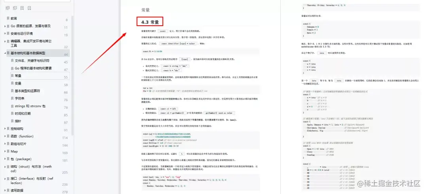
Task: Click the bookmark icon beside 前言
Action: click(8, 18)
